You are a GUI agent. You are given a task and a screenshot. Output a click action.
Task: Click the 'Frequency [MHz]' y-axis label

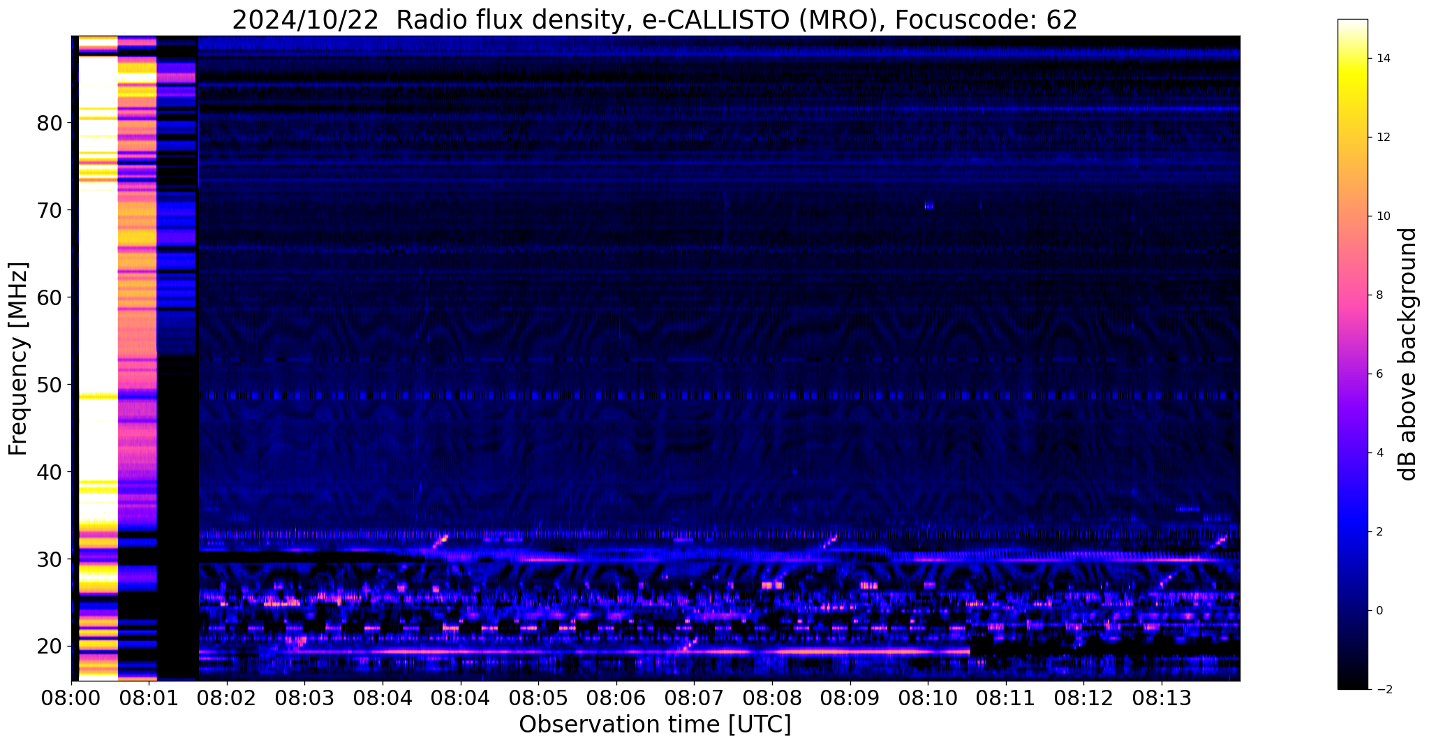coord(19,359)
